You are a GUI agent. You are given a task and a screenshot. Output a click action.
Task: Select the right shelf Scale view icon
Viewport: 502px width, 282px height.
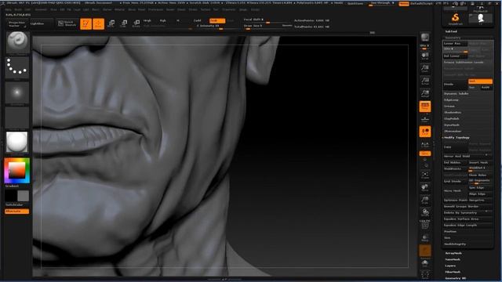pos(425,201)
